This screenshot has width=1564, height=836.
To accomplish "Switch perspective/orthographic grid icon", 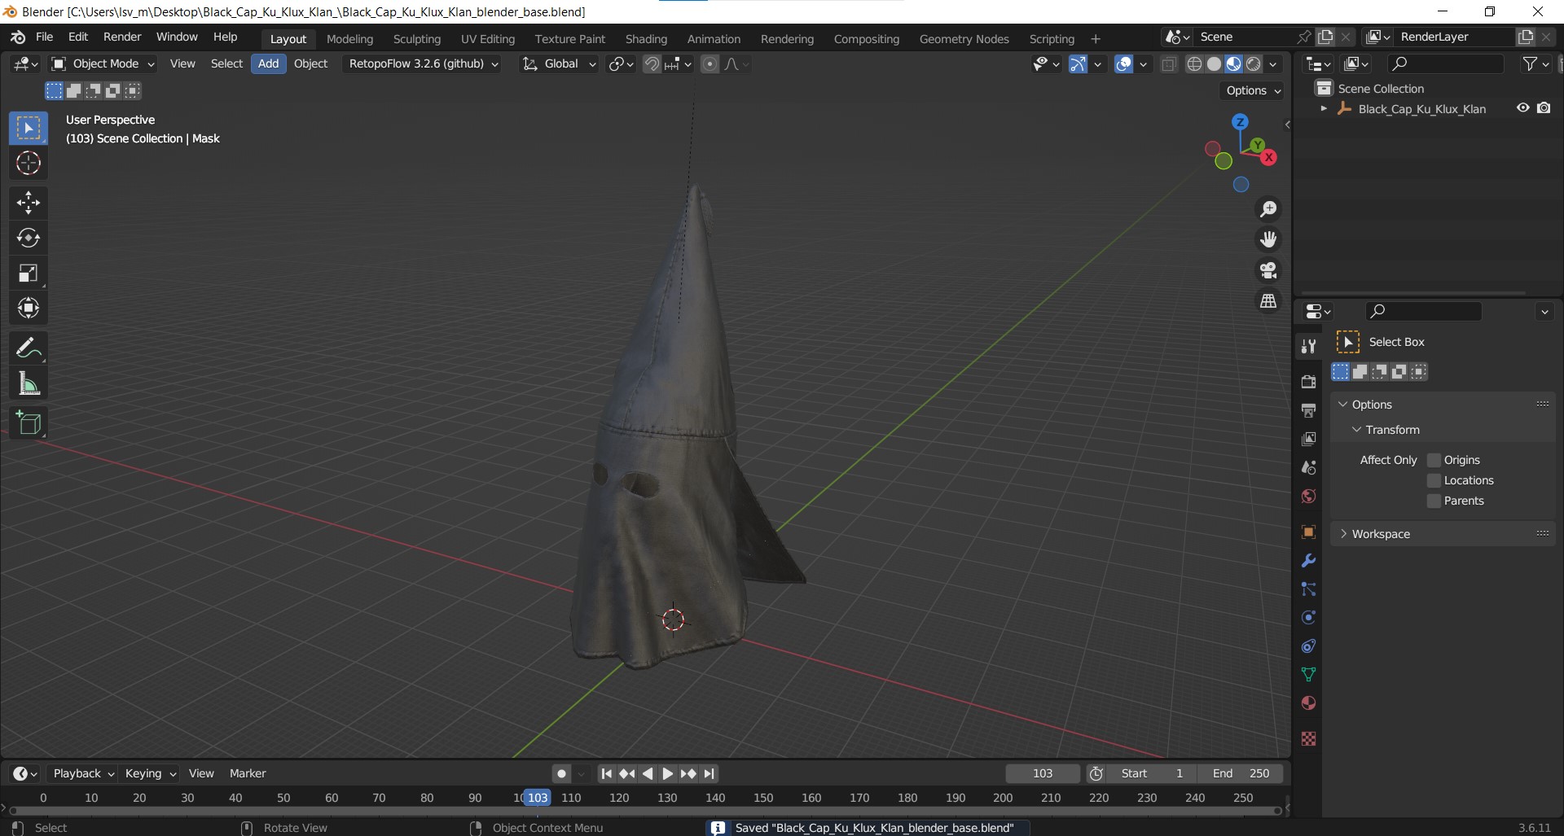I will pyautogui.click(x=1268, y=301).
